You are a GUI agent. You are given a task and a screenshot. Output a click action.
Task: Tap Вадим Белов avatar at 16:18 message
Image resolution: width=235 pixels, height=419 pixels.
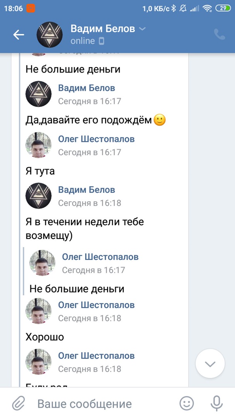39,196
